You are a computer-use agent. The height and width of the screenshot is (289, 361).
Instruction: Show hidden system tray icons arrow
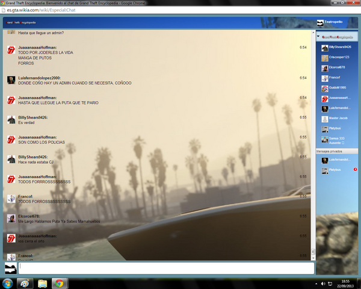(316, 284)
